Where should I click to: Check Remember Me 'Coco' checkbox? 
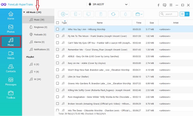pyautogui.click(x=58, y=50)
